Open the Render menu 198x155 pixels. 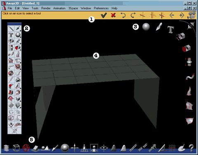pyautogui.click(x=46, y=8)
